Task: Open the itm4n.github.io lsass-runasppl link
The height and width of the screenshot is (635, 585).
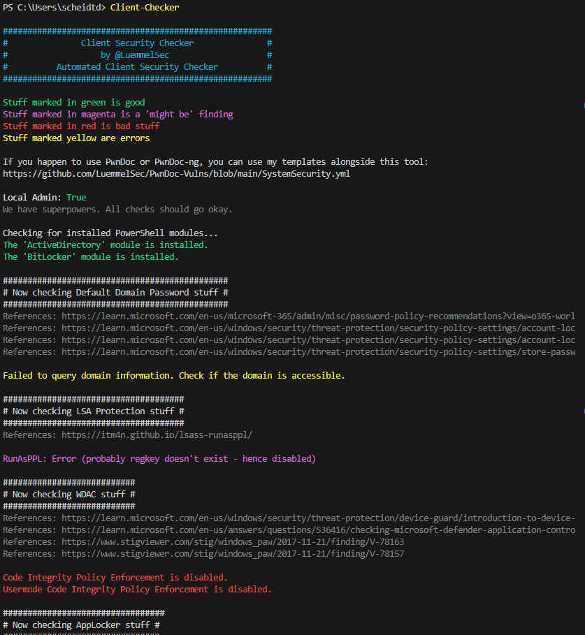Action: pyautogui.click(x=157, y=435)
